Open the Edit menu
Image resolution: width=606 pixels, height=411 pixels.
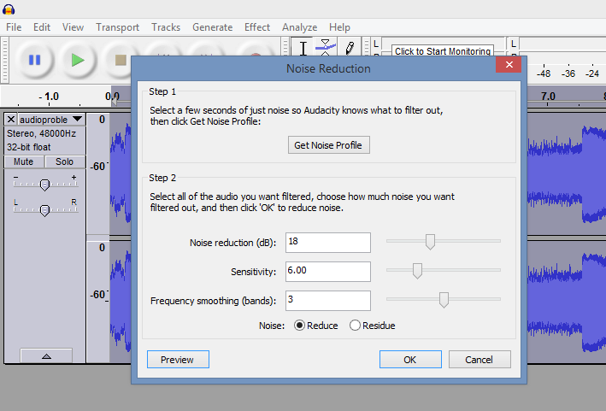(42, 27)
